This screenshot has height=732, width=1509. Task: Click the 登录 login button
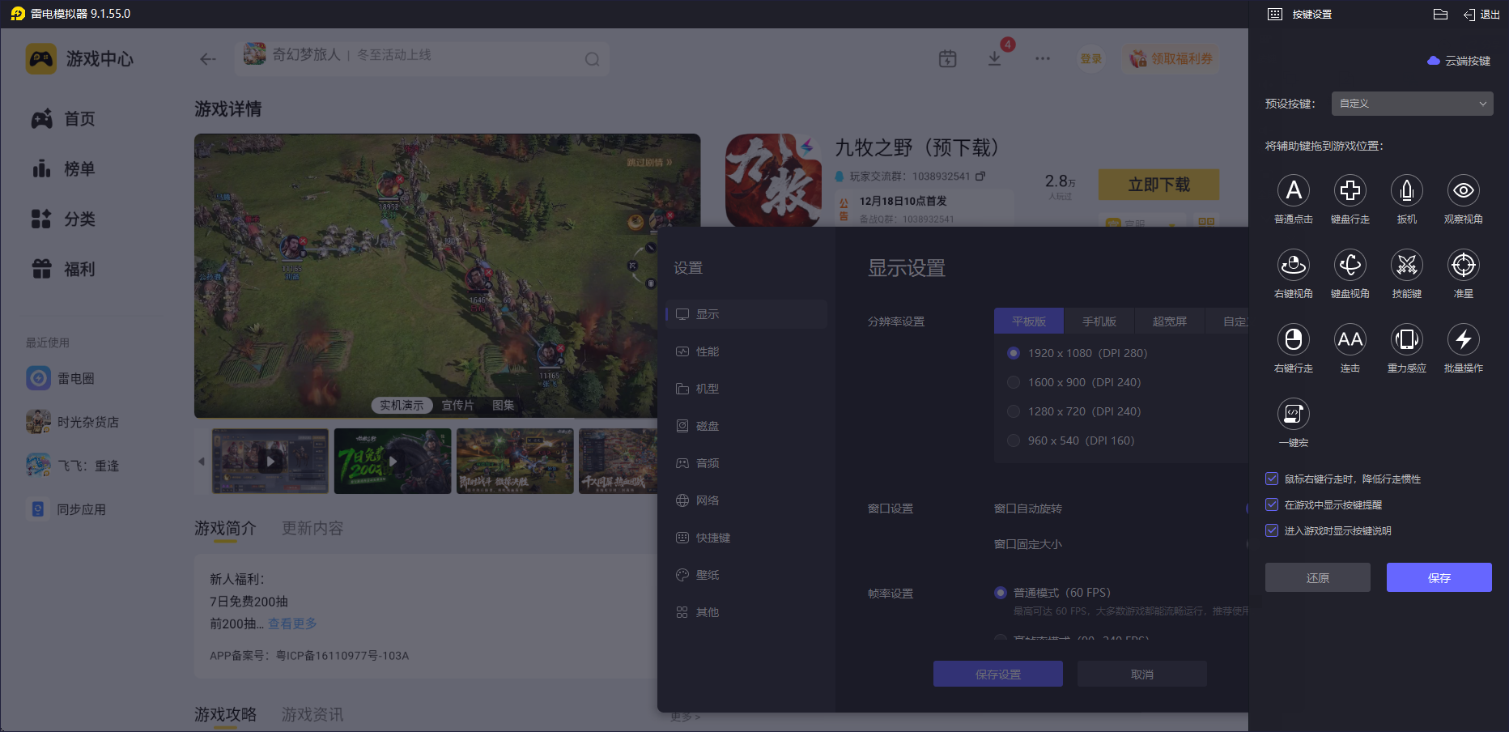coord(1091,58)
